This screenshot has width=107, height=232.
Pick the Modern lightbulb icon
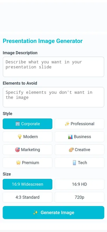[19, 137]
